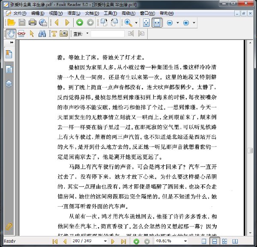The image size is (257, 247).
Task: Open the 视图(V) menu
Action: [x=56, y=13]
